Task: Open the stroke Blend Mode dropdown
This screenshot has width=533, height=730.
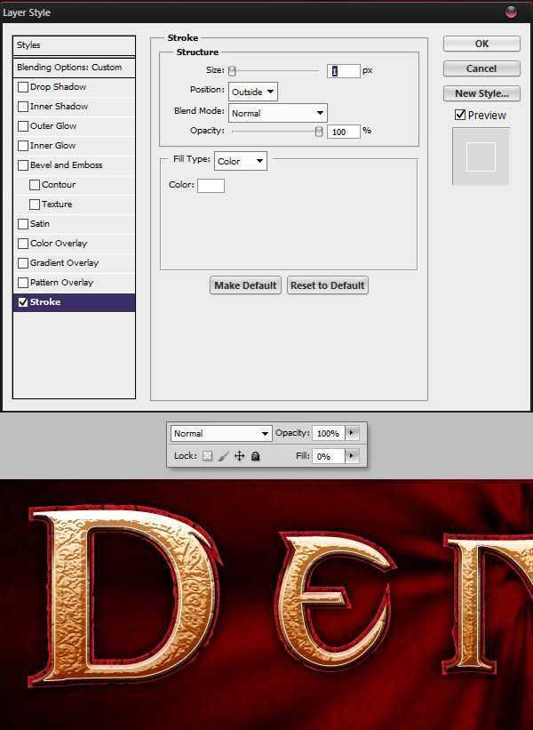Action: click(278, 113)
